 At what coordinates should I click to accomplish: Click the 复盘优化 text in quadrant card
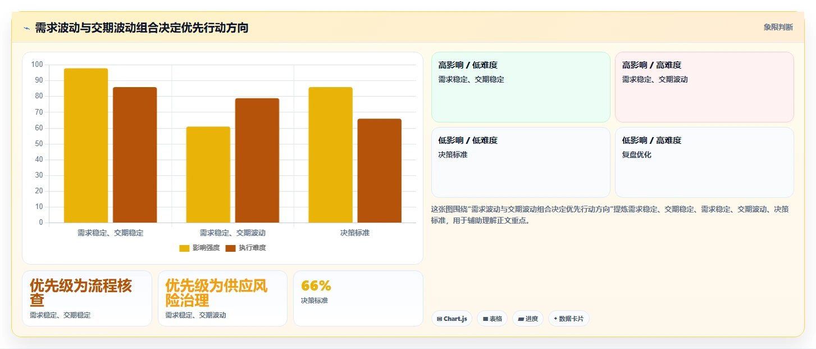coord(637,155)
